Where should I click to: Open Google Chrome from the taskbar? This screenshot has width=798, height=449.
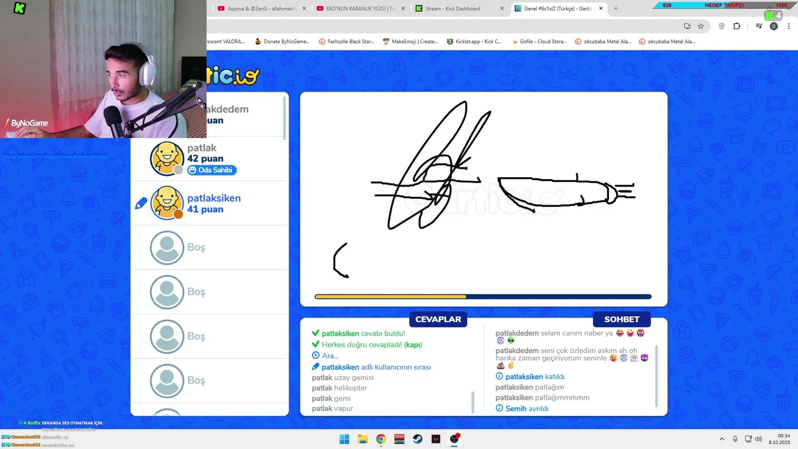click(381, 439)
